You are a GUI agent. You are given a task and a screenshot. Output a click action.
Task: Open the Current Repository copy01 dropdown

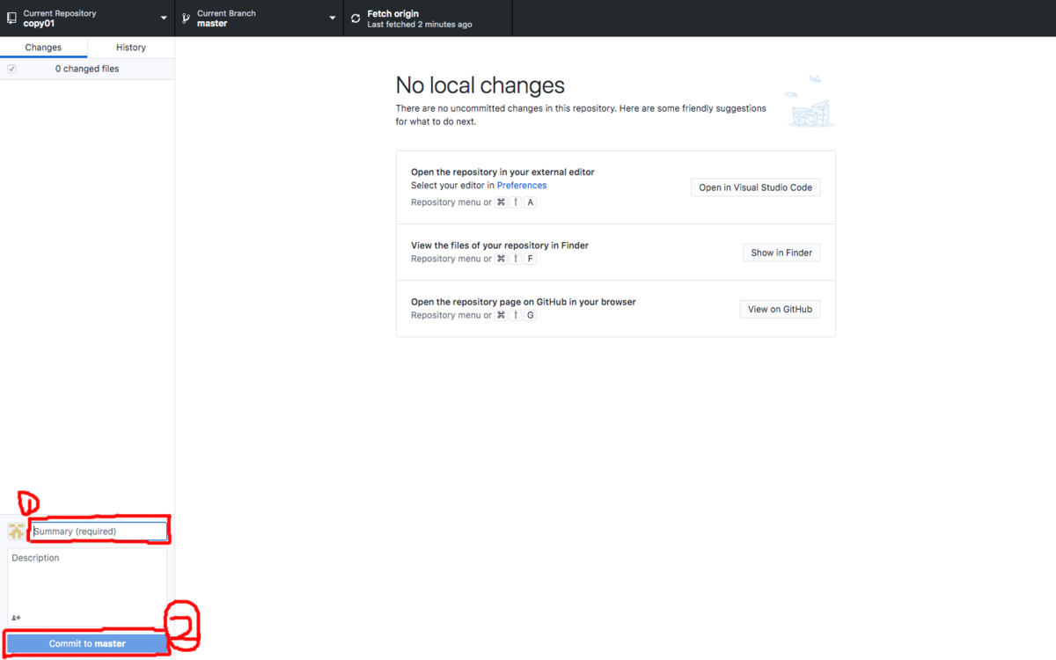(87, 18)
